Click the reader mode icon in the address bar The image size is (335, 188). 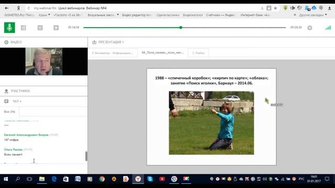(269, 8)
